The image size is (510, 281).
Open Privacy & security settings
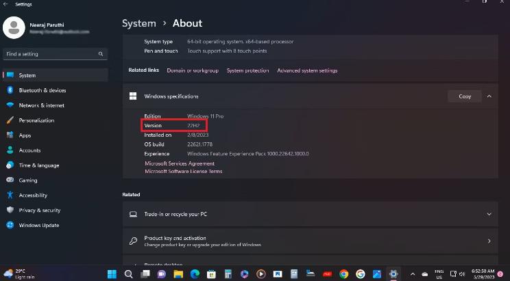(x=55, y=210)
